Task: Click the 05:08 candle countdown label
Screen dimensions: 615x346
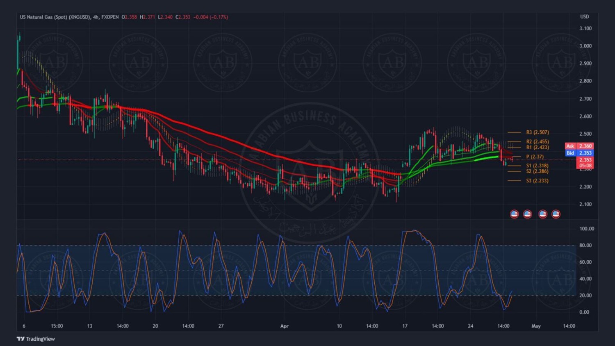Action: point(585,166)
